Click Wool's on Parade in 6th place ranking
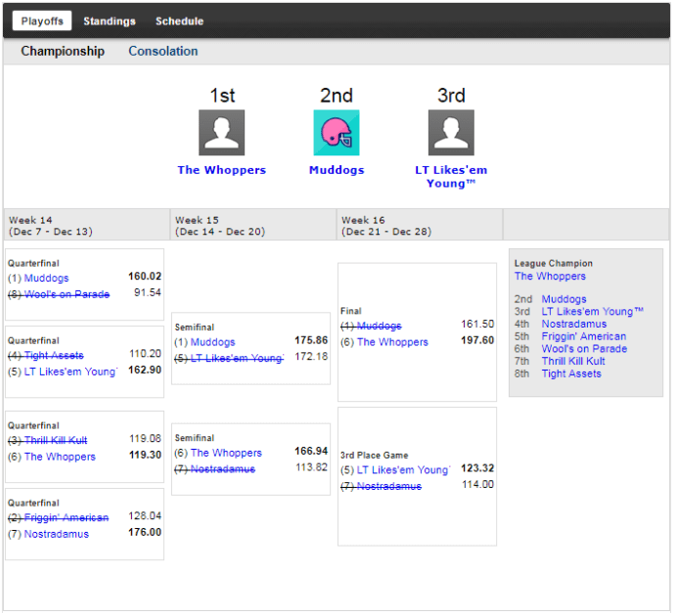675x613 pixels. (584, 349)
